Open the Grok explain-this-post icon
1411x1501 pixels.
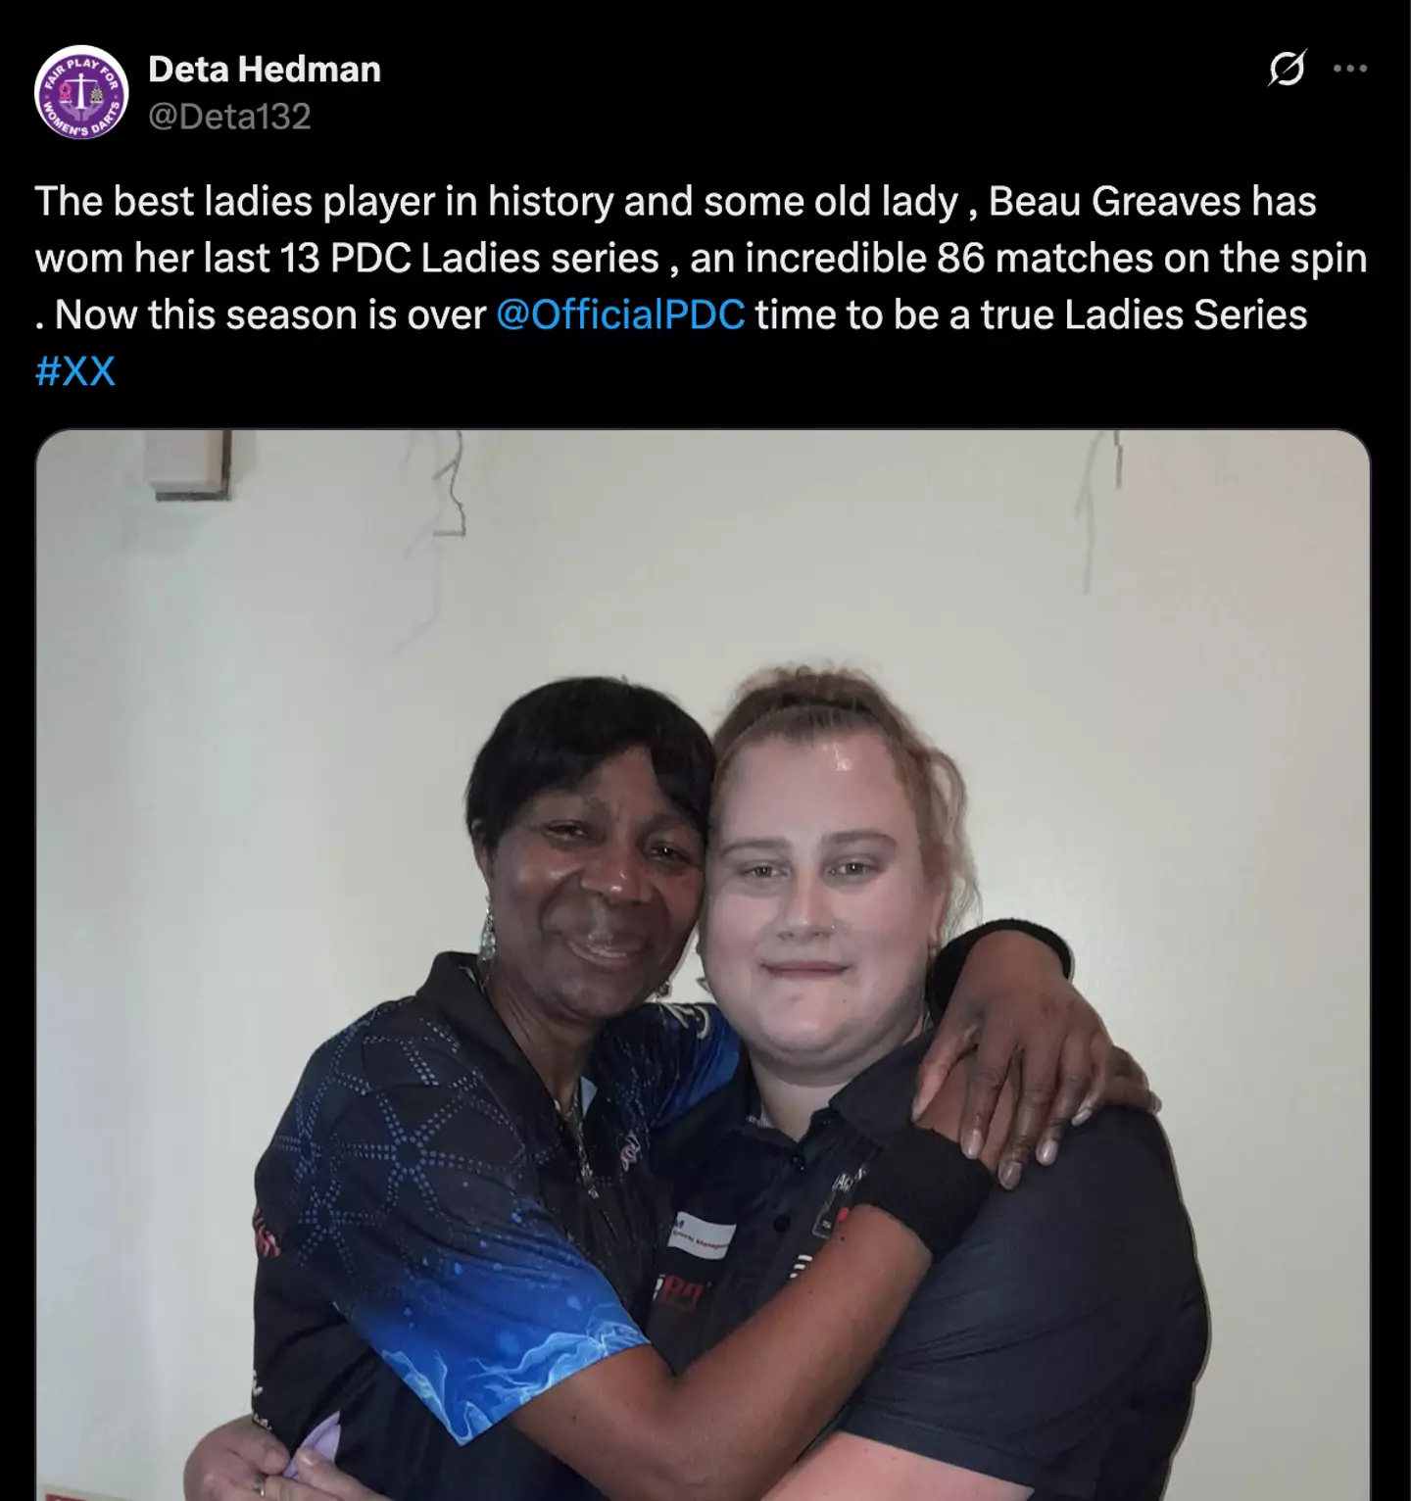tap(1287, 69)
